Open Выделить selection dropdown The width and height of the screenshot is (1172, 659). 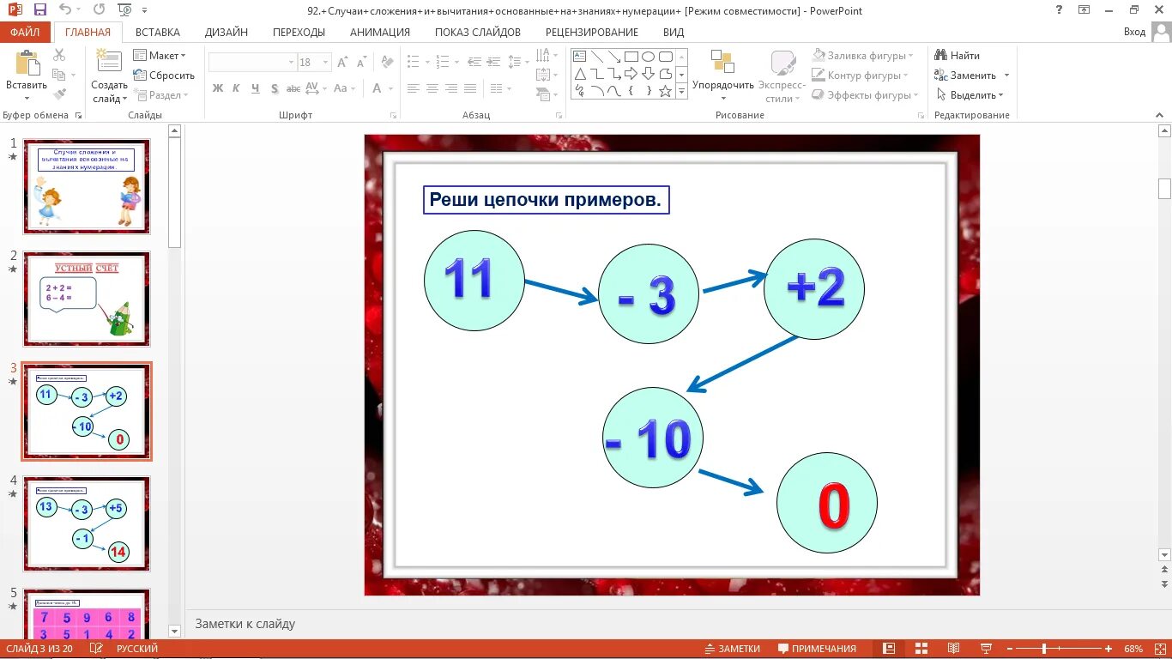(970, 94)
